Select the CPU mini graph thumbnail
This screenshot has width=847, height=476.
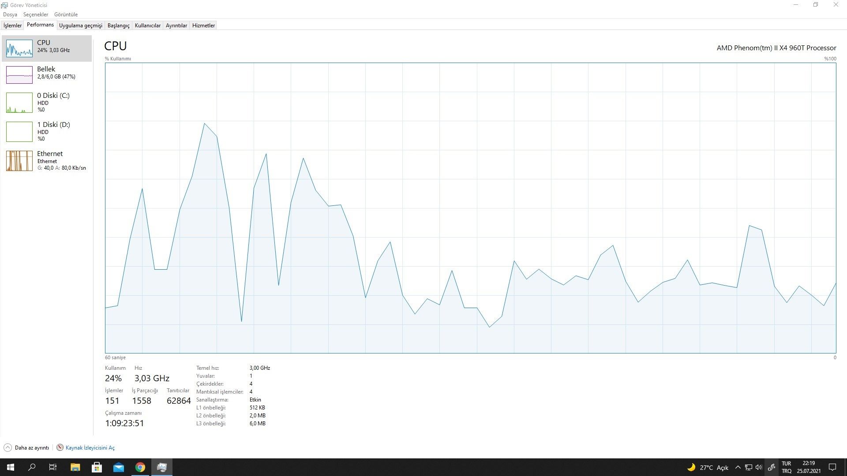coord(19,48)
